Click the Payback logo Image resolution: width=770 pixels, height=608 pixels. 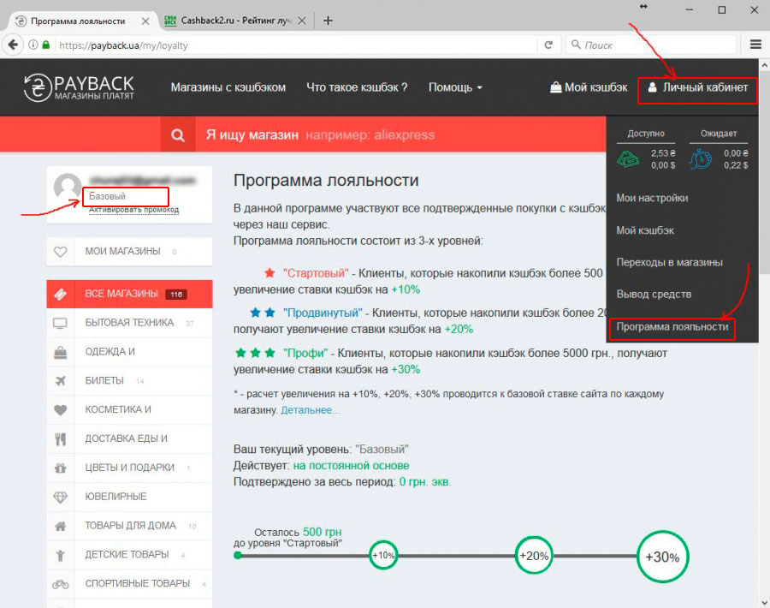tap(79, 87)
